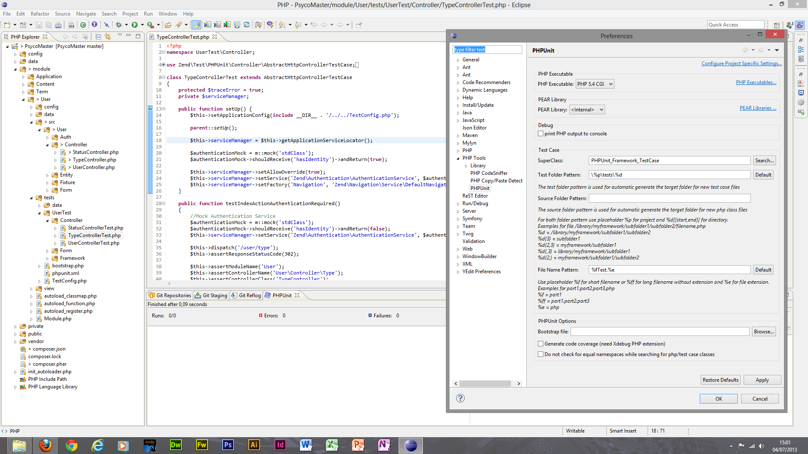
Task: Click the Debug bug icon in toolbar
Action: click(x=119, y=25)
